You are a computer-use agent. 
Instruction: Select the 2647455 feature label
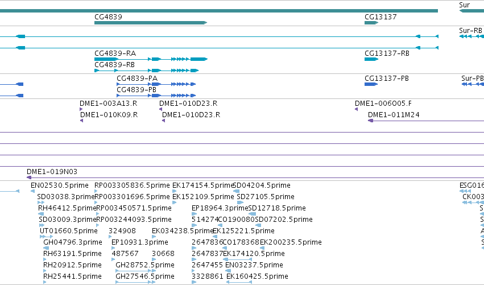click(x=208, y=265)
